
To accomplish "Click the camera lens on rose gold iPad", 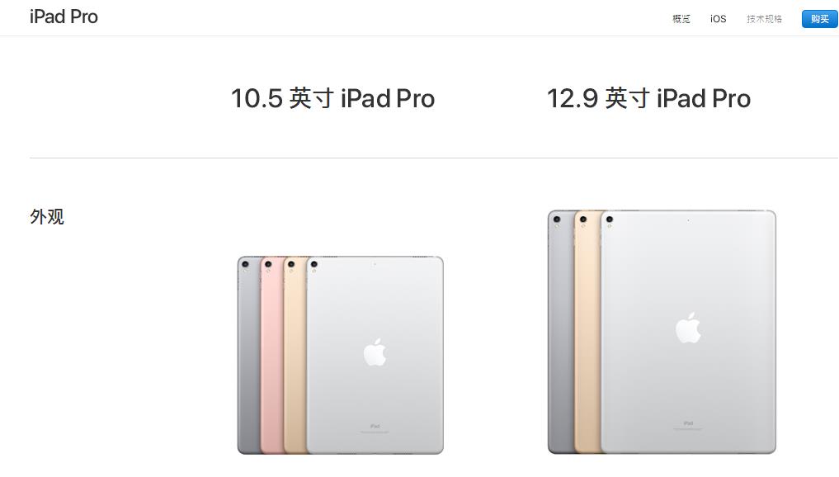I will pos(268,264).
